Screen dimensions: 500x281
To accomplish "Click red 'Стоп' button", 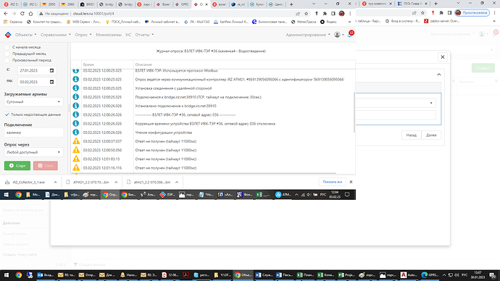I will point(45,166).
